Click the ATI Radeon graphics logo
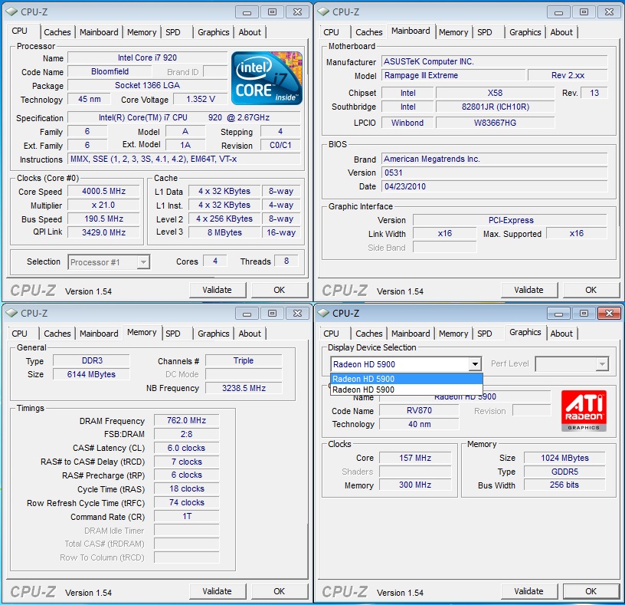This screenshot has width=625, height=605. (584, 411)
